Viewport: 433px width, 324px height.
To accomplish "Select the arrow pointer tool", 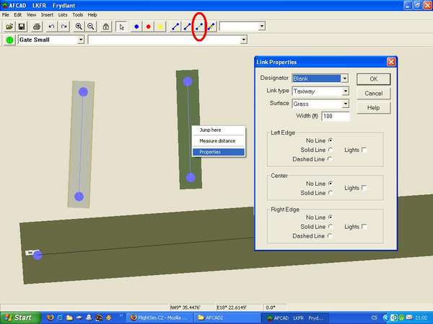I will tap(121, 27).
